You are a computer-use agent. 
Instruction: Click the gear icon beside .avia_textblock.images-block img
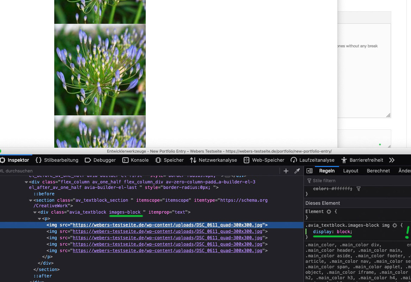394,225
